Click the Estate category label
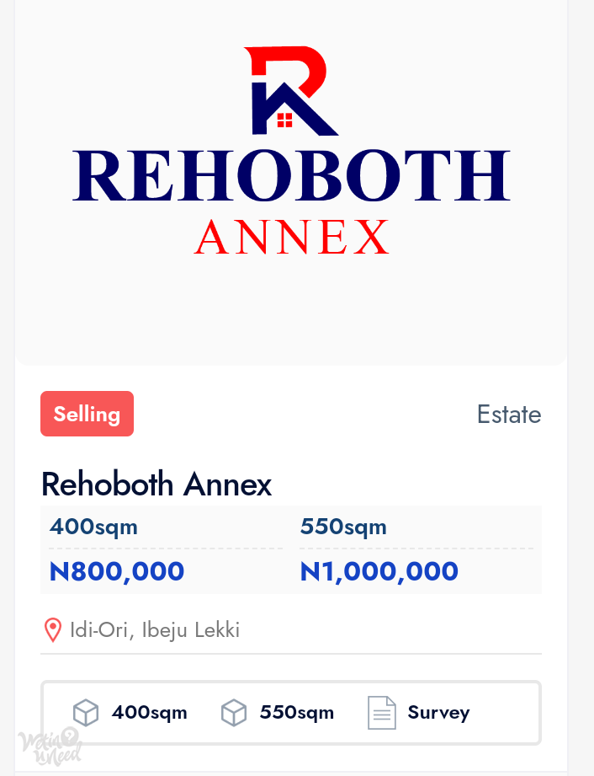The height and width of the screenshot is (776, 594). 509,415
